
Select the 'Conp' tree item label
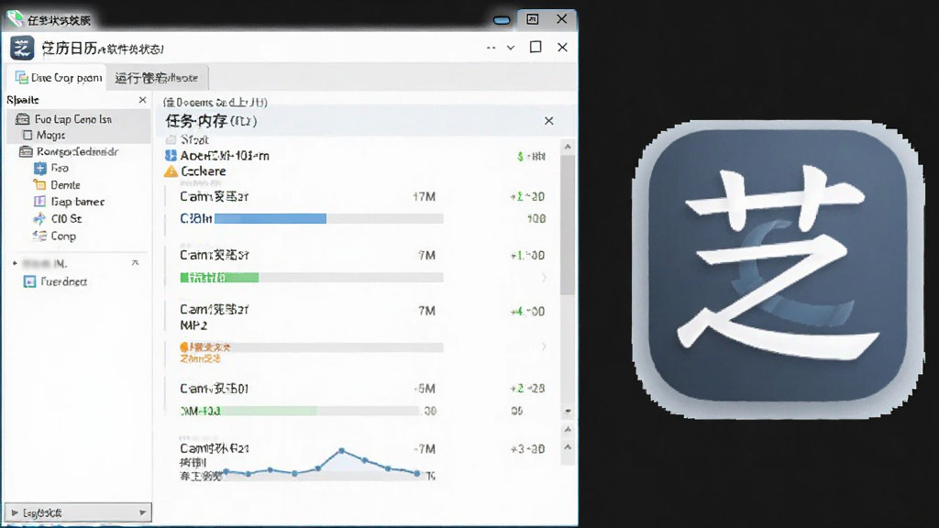pyautogui.click(x=63, y=236)
